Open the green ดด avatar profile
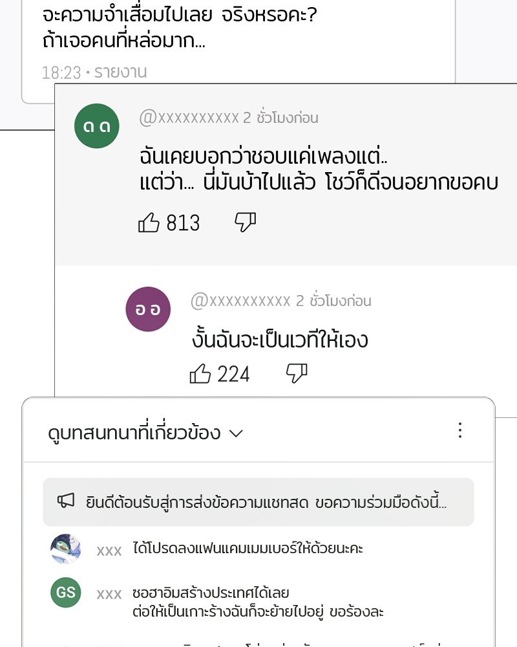The image size is (517, 647). pos(97,126)
